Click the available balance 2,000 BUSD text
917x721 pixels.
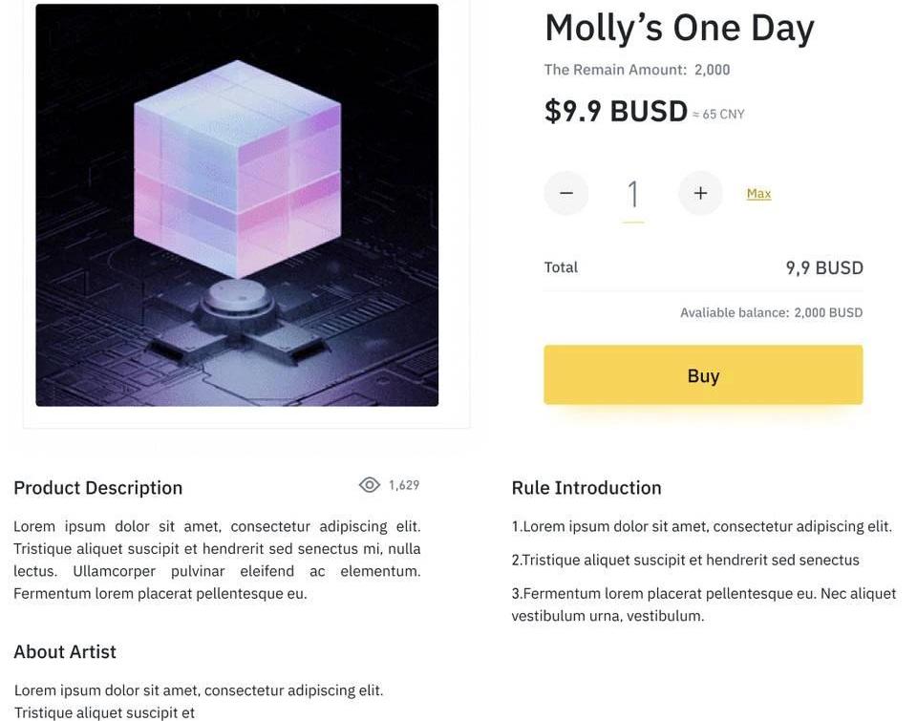coord(771,313)
